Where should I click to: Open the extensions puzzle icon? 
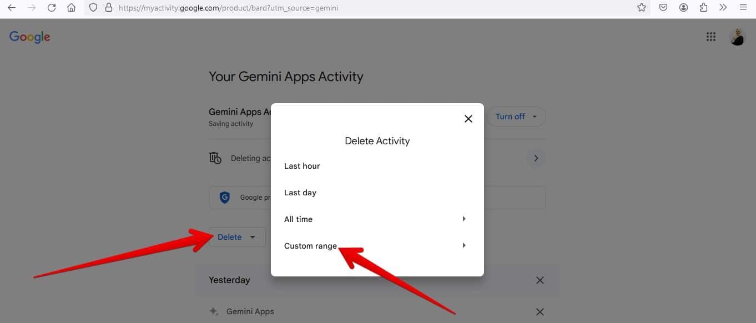[x=703, y=8]
